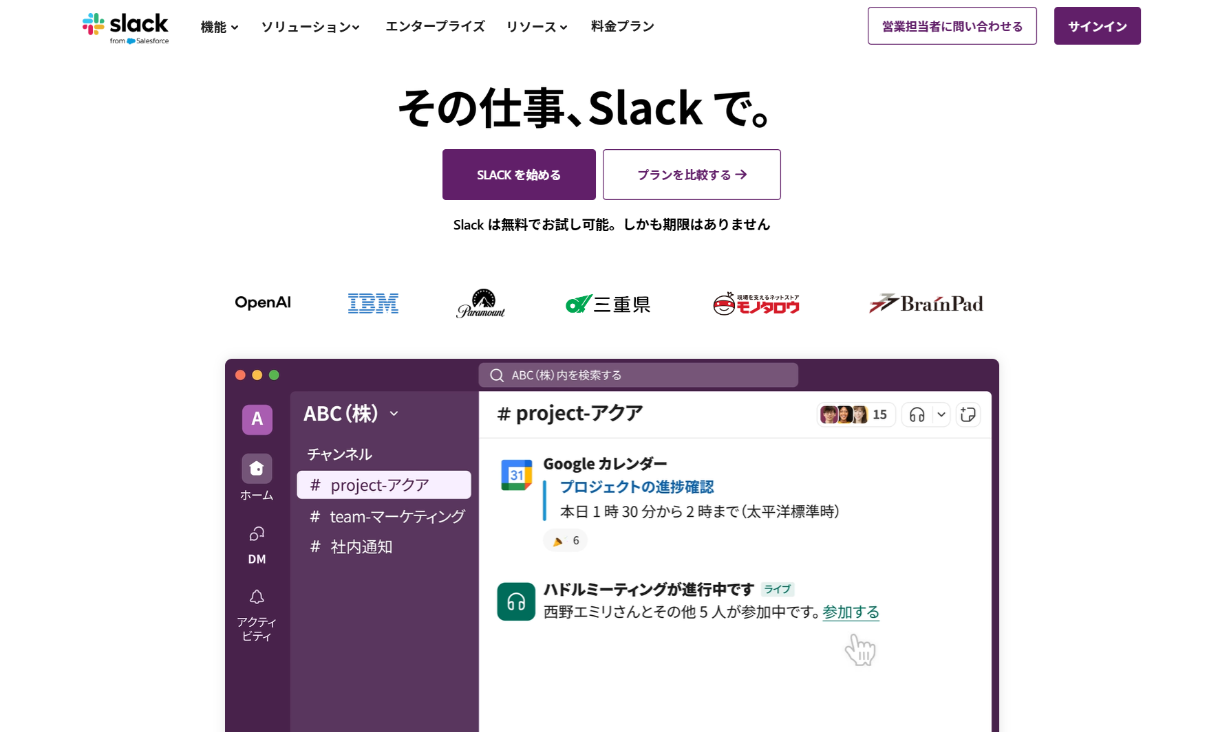
Task: Click 参加する link to join huddle
Action: click(x=851, y=612)
